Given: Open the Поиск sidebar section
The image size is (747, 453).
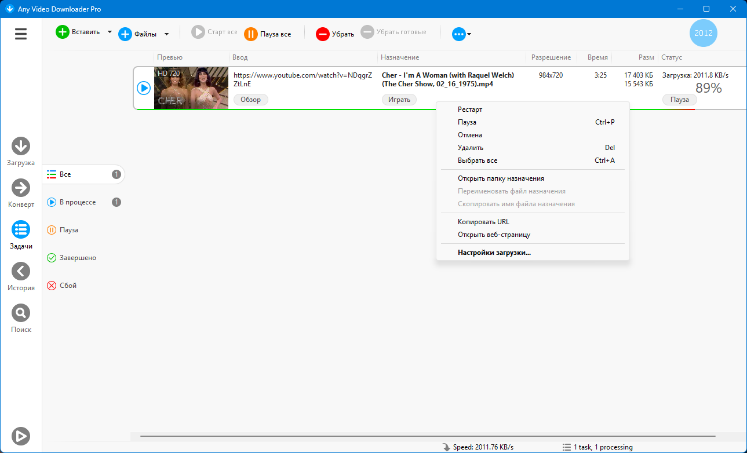Looking at the screenshot, I should [x=21, y=313].
